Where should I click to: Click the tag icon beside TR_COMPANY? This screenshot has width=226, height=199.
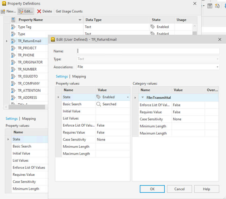click(13, 83)
